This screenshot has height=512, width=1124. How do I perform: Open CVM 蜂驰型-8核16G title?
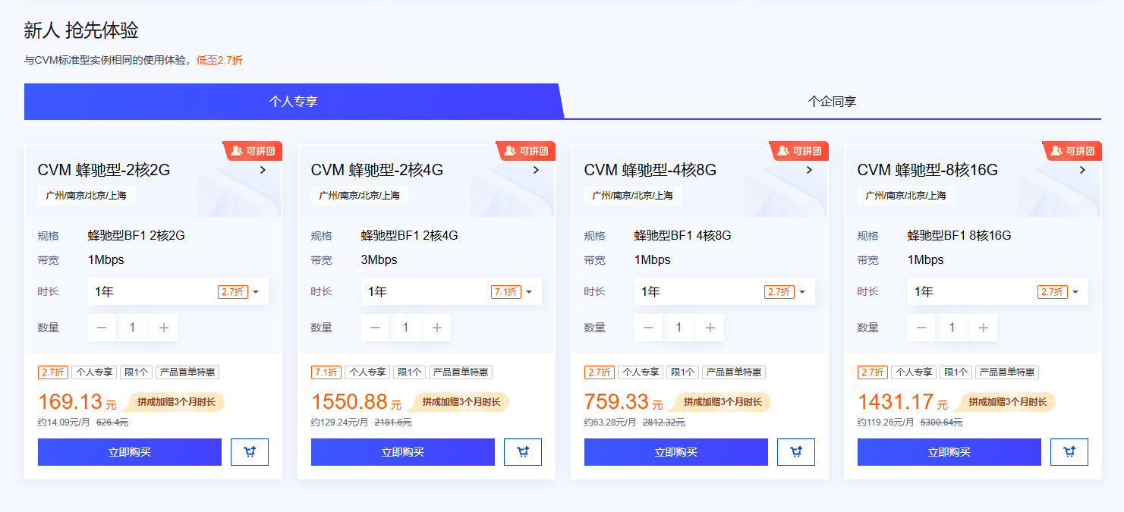[927, 170]
